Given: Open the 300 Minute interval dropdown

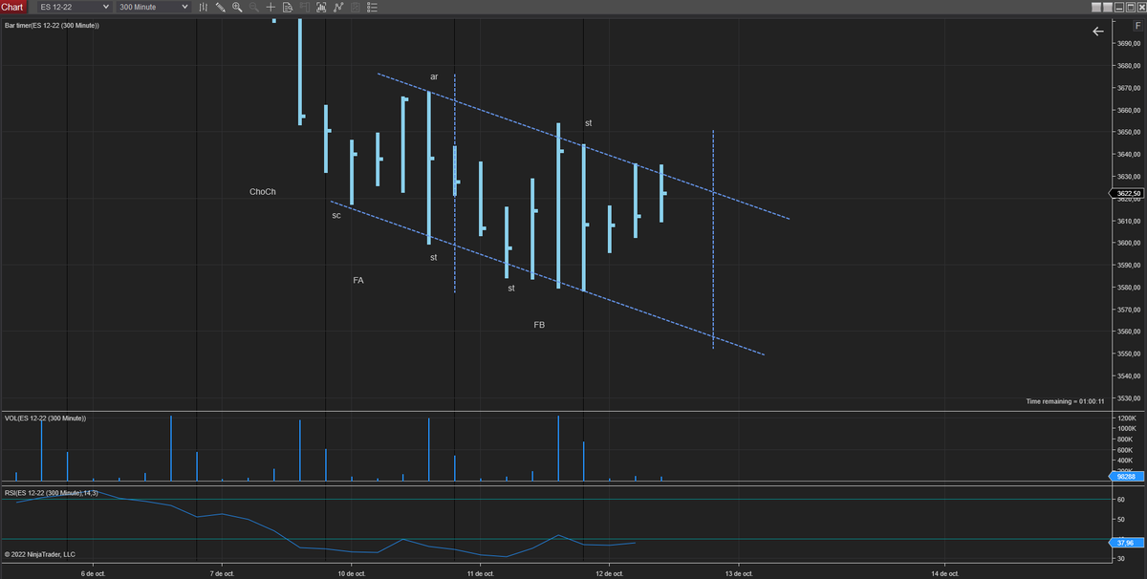Looking at the screenshot, I should coord(153,7).
